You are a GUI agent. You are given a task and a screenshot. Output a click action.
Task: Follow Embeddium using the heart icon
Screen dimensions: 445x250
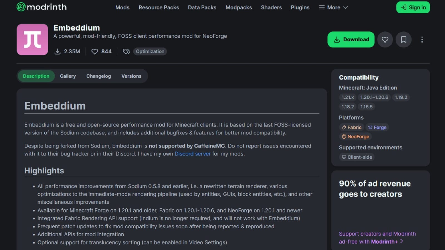(385, 39)
